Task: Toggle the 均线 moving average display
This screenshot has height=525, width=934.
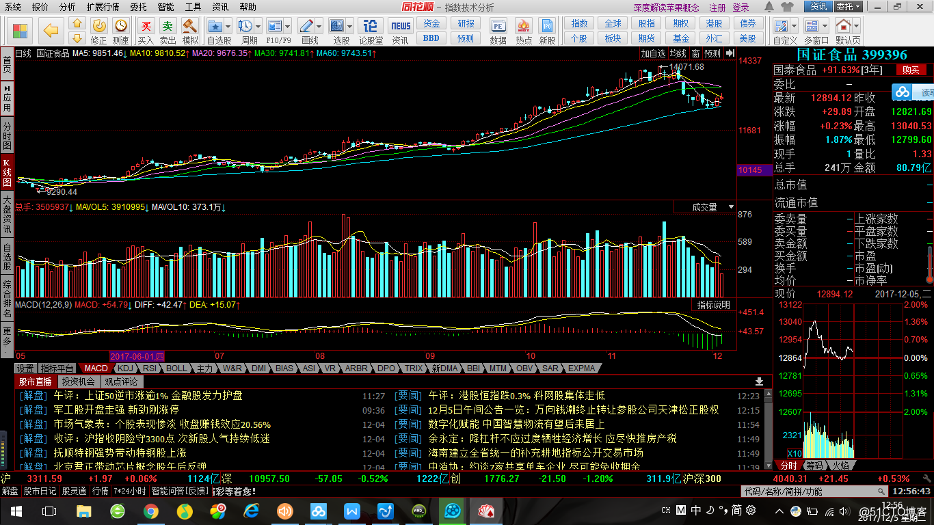Action: [678, 53]
